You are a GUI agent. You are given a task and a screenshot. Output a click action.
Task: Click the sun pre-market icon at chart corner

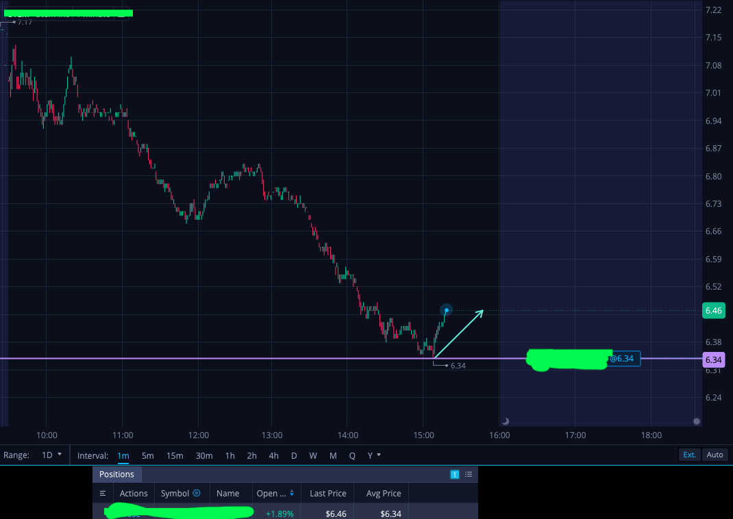pos(697,421)
